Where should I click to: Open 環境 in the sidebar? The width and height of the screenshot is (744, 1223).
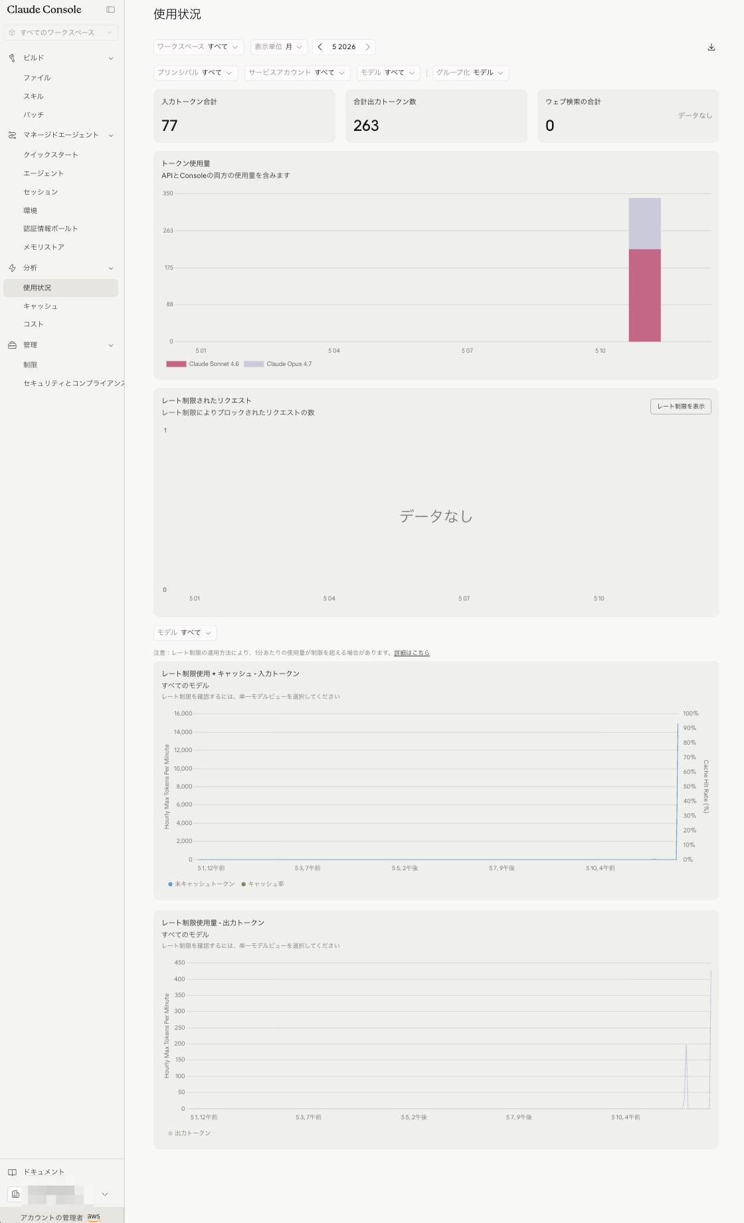(30, 211)
